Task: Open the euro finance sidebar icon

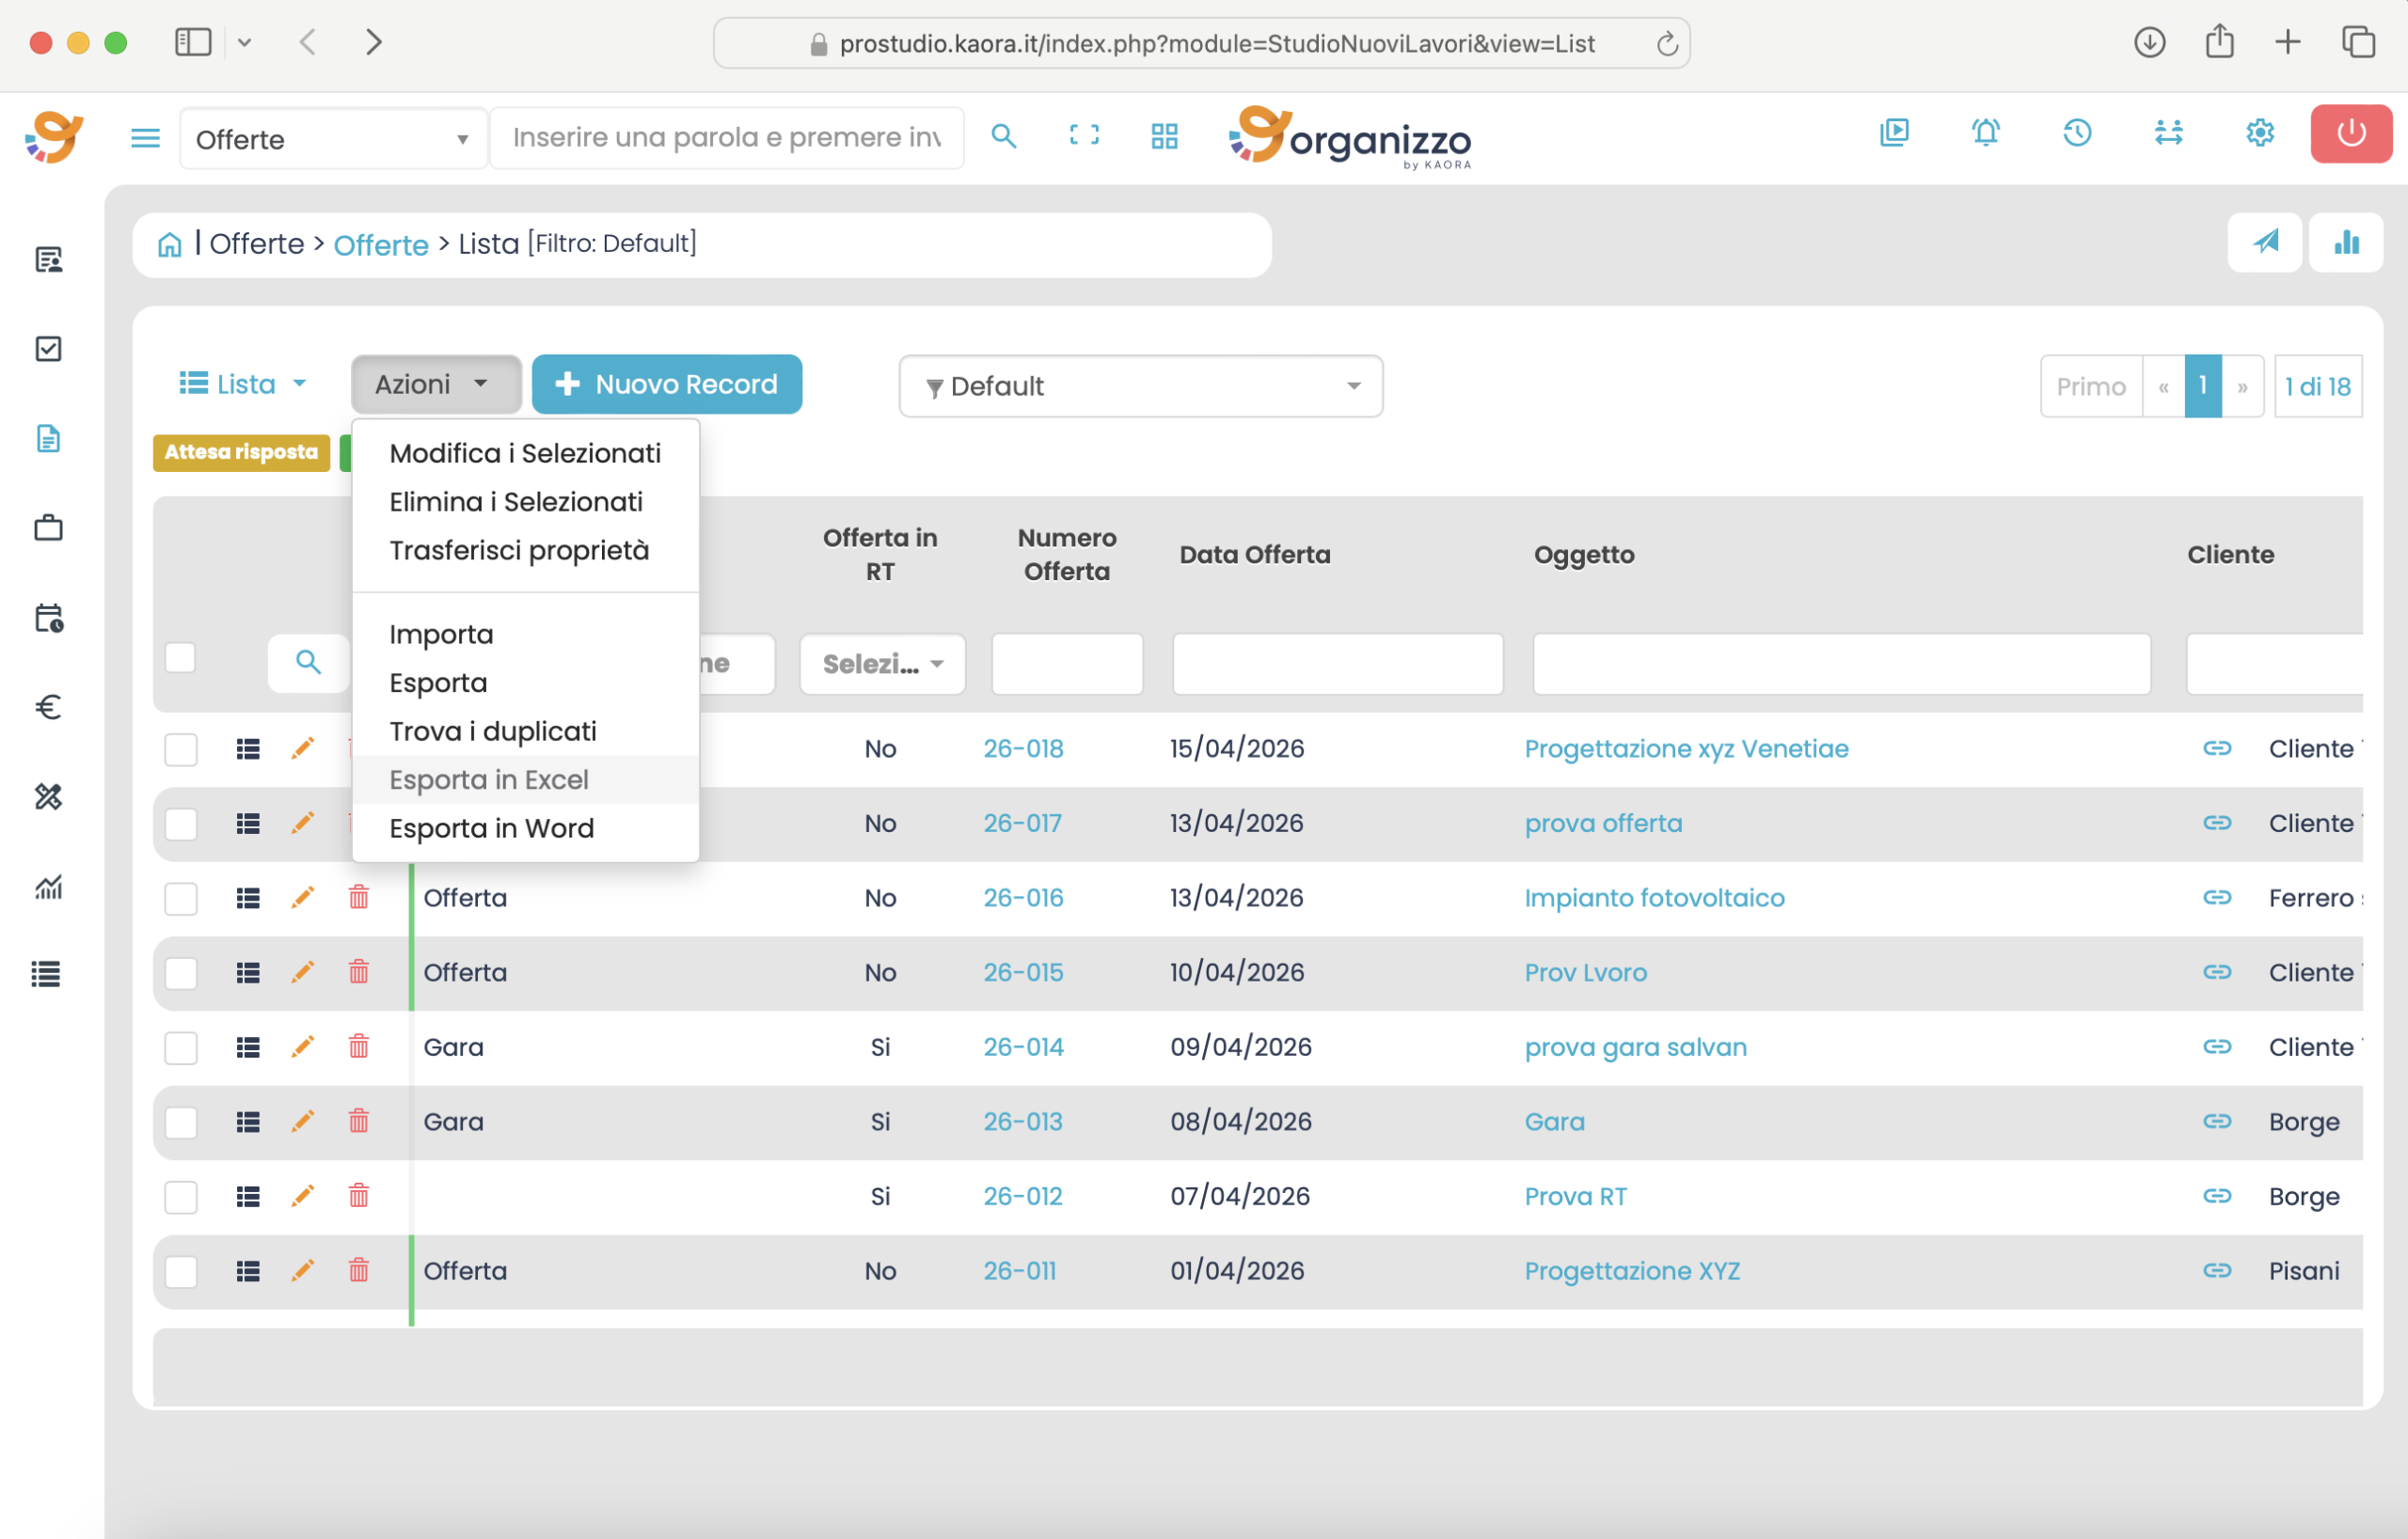Action: pos(48,708)
